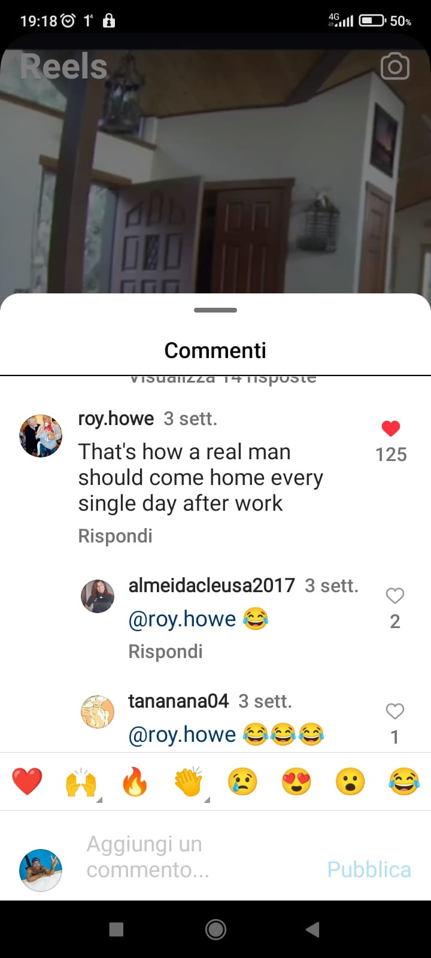Open the camera icon on Reels
This screenshot has height=958, width=431.
(x=395, y=66)
